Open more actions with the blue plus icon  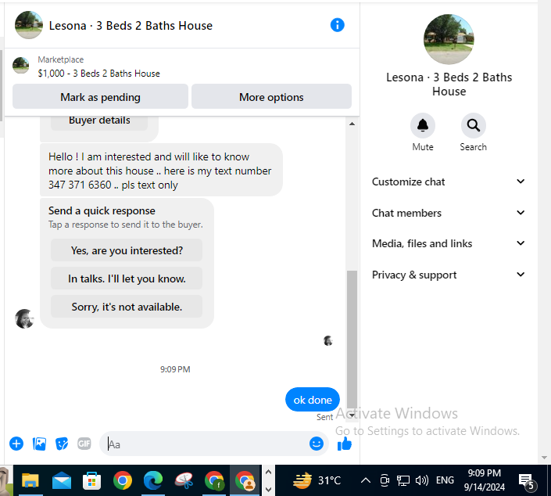[x=16, y=444]
